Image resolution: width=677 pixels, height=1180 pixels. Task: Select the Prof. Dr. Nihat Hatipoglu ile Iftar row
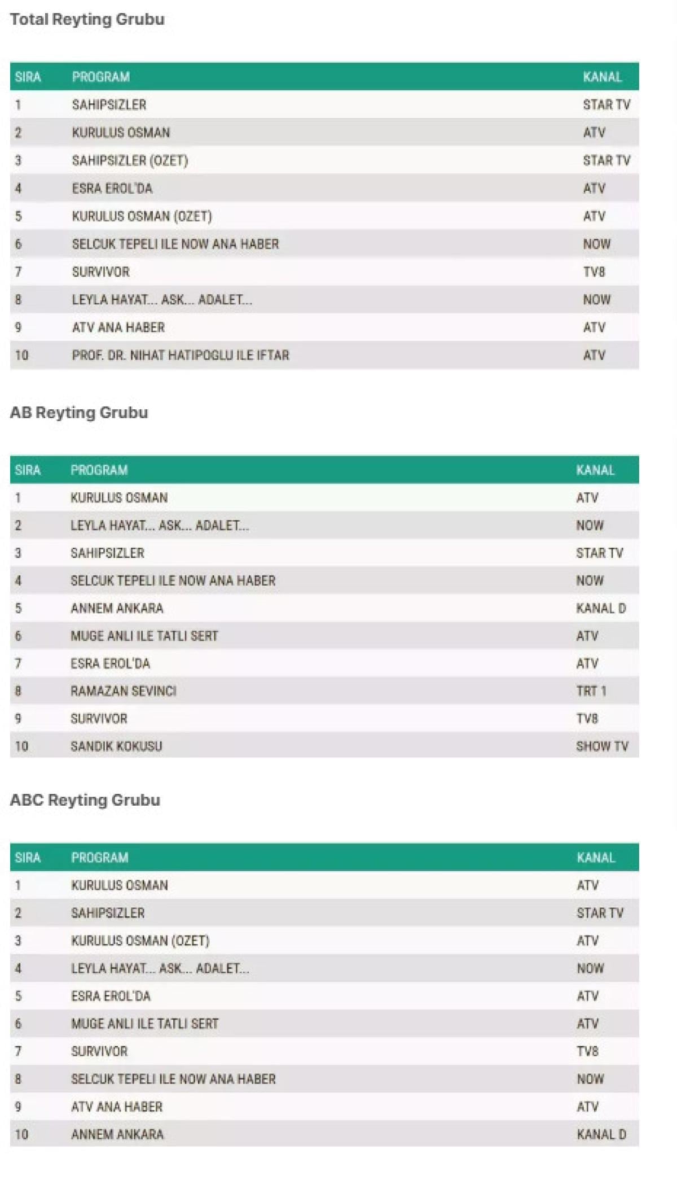click(x=181, y=355)
